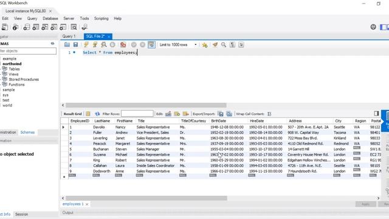Search table data icon in main toolbar
This screenshot has height=219, width=389.
coord(74,27)
